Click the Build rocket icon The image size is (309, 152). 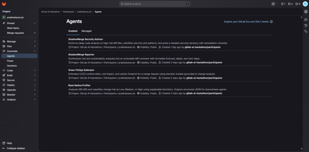(x=4, y=75)
